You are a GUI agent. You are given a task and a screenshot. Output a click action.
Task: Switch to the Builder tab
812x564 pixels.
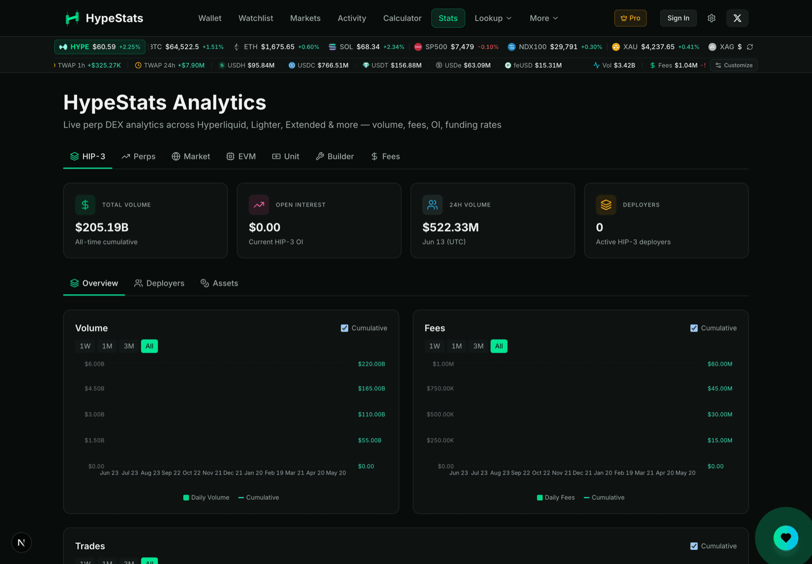pos(334,156)
